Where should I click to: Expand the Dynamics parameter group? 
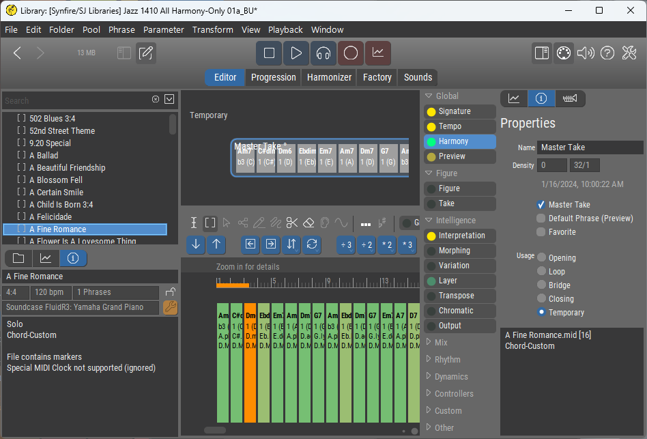(x=450, y=377)
